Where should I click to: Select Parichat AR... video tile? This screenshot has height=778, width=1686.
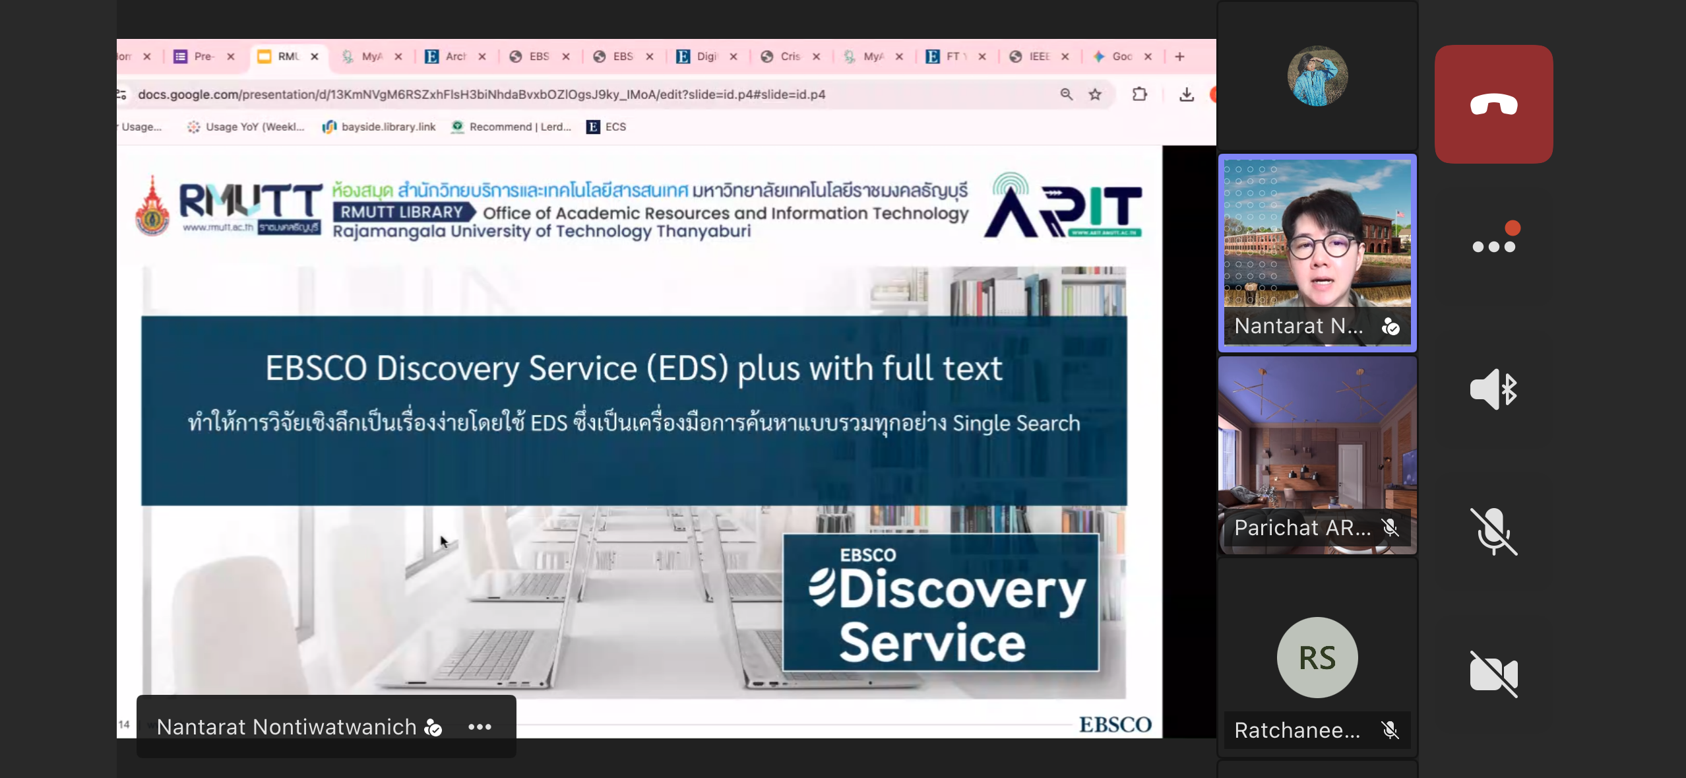[x=1317, y=455]
